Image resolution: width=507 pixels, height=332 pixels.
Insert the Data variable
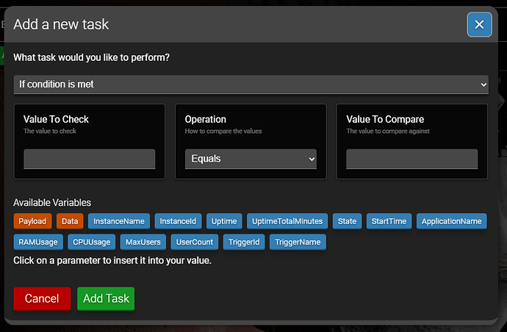click(x=70, y=221)
